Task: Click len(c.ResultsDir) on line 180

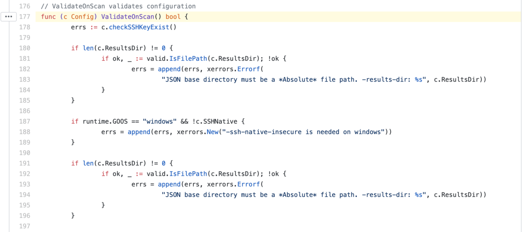Action: coord(114,48)
